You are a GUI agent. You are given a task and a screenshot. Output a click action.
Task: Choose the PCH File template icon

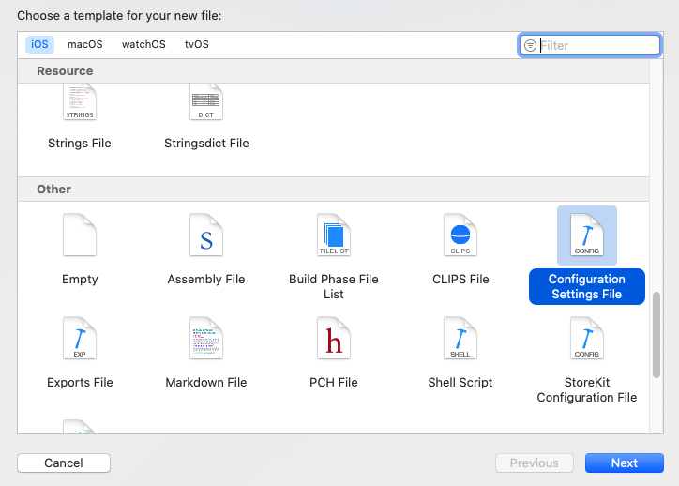click(x=333, y=339)
